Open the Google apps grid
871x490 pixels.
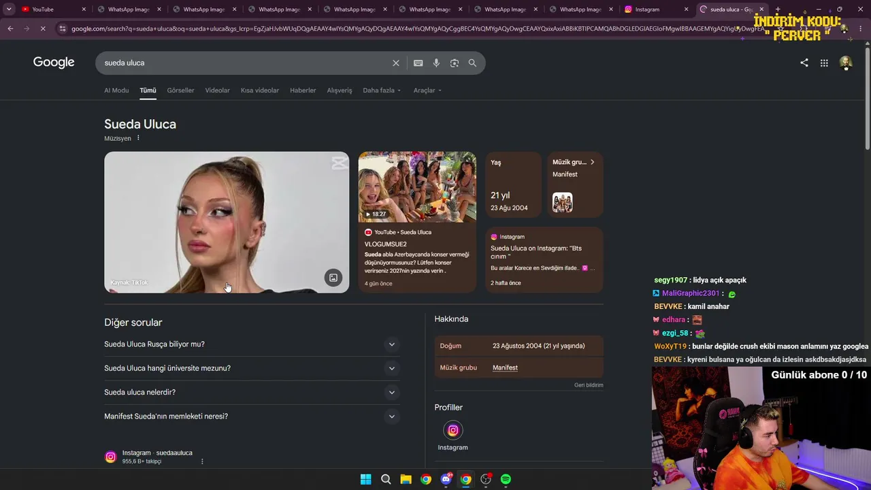[824, 63]
